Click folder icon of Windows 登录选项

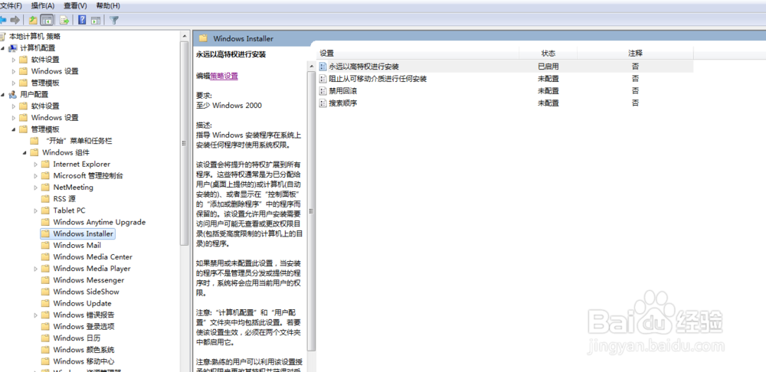pyautogui.click(x=45, y=327)
